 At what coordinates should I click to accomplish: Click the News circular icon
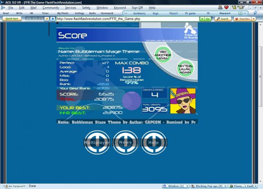[x=126, y=142]
